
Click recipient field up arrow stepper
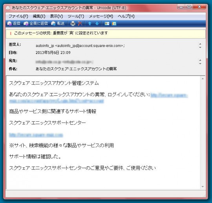pyautogui.click(x=200, y=60)
